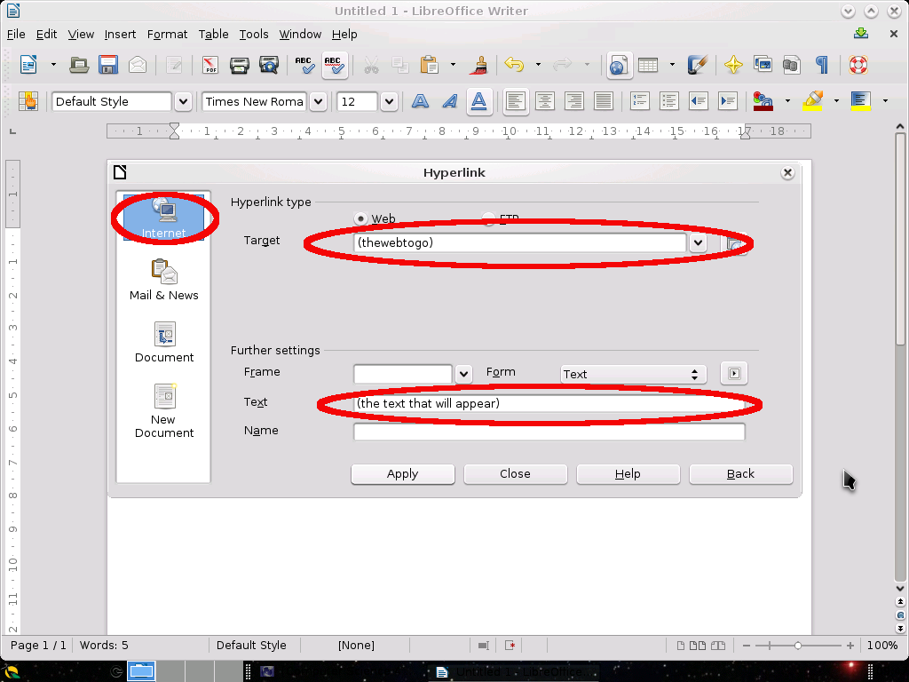Select the Hyperlink toolbar icon
Screen dimensions: 909x682
(619, 66)
